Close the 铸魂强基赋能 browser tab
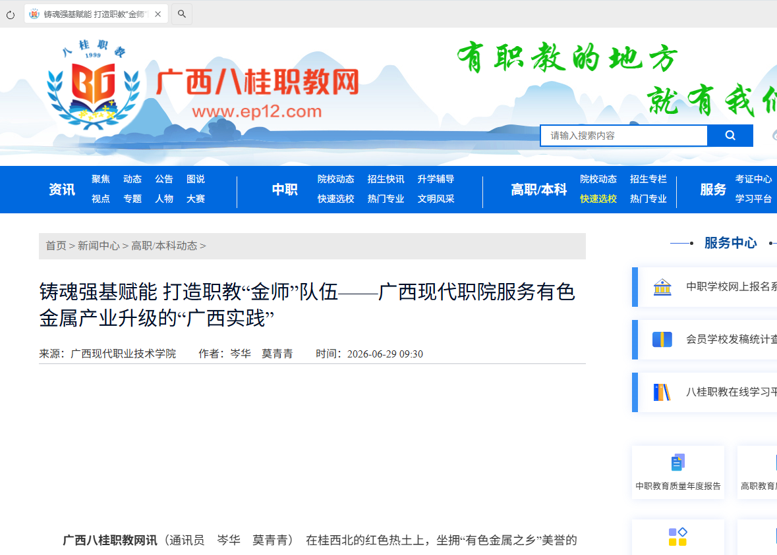This screenshot has height=555, width=777. 158,14
